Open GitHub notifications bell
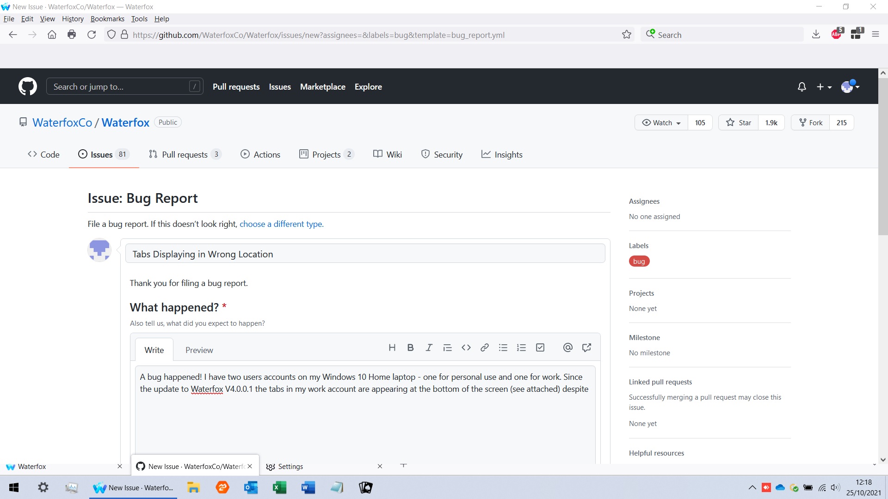This screenshot has width=888, height=499. pyautogui.click(x=802, y=86)
